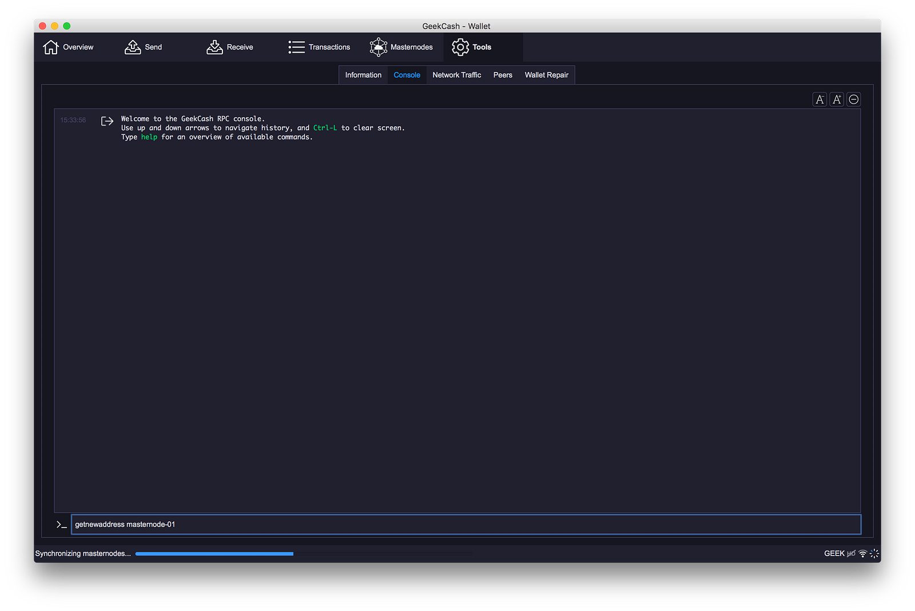Select the Console tab
The width and height of the screenshot is (915, 611).
pos(407,75)
